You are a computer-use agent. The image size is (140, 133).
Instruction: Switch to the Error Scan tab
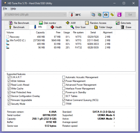(78, 27)
